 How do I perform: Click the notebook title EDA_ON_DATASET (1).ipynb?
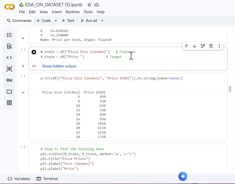pyautogui.click(x=54, y=5)
